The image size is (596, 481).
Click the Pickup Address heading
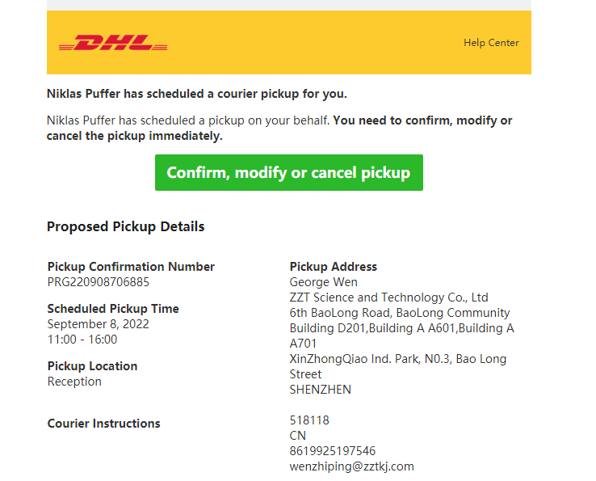tap(333, 267)
